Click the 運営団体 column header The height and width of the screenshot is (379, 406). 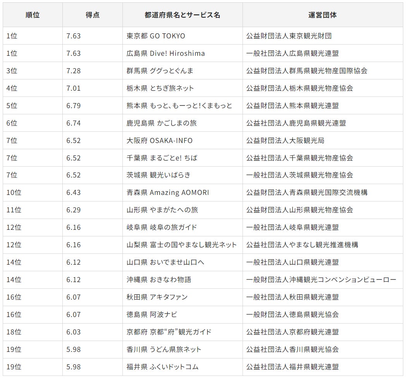(323, 15)
